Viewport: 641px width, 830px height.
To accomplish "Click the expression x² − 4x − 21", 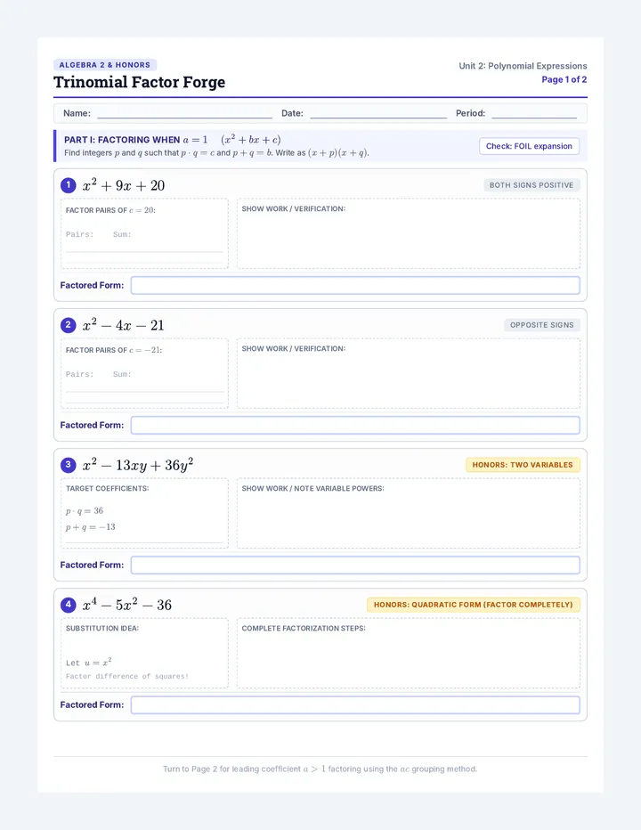I will (124, 325).
